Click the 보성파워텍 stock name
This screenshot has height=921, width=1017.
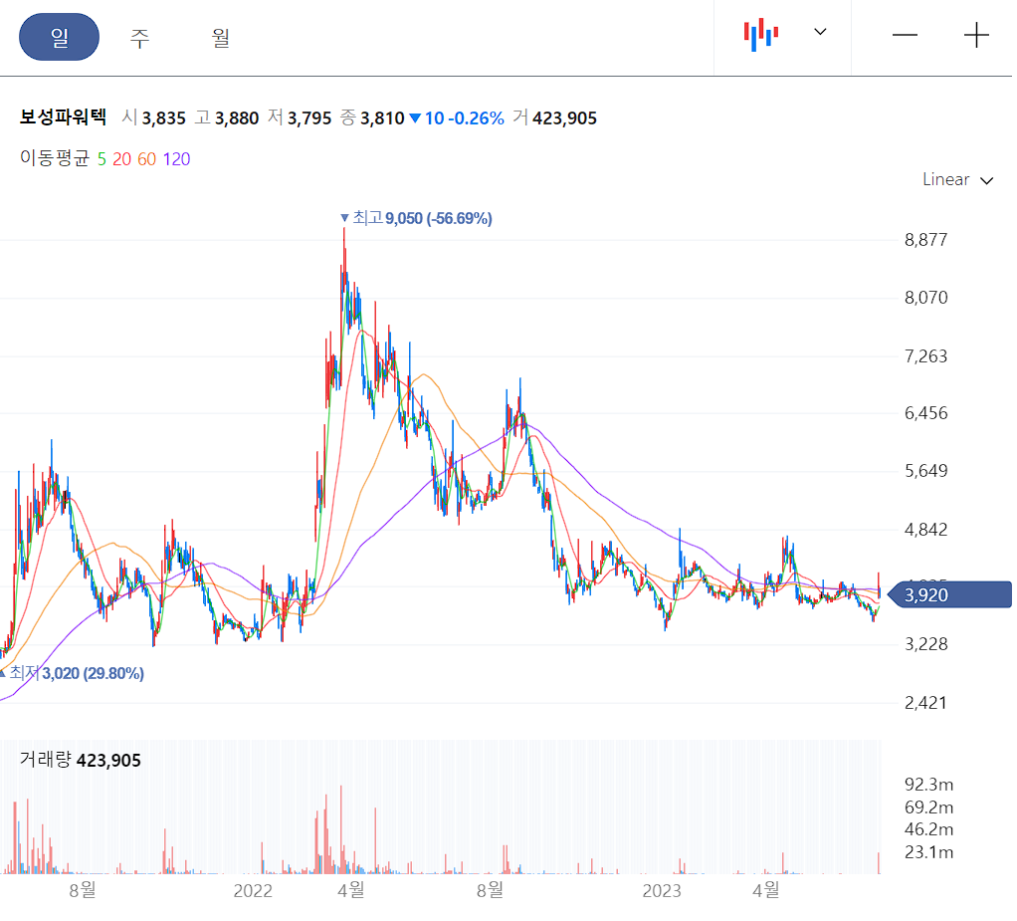tap(63, 117)
